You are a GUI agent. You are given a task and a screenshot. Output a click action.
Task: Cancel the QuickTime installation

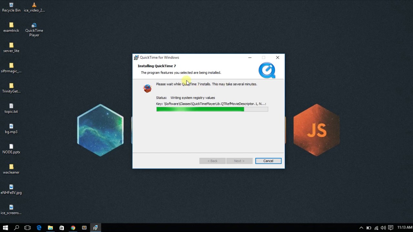point(268,161)
